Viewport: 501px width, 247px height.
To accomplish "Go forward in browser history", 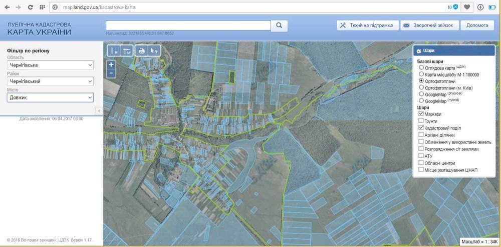I will tap(19, 7).
